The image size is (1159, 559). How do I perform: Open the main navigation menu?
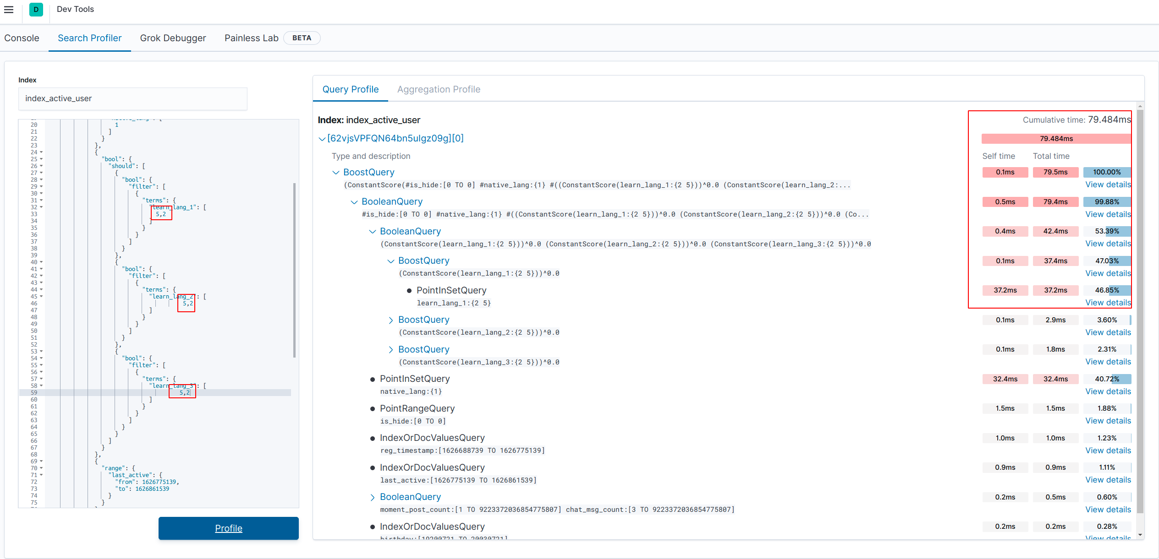(x=9, y=9)
